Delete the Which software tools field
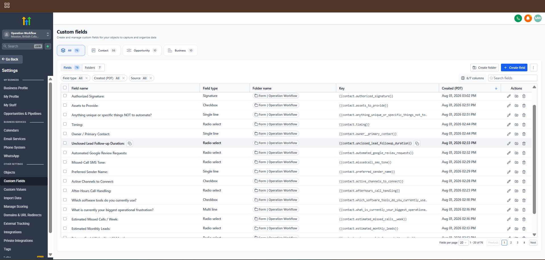Viewport: 545px width, 260px height. click(x=524, y=200)
